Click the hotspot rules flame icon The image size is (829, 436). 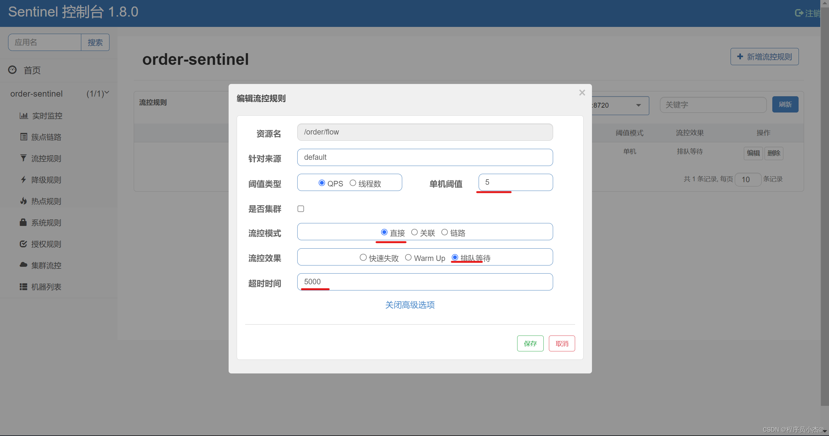pyautogui.click(x=23, y=201)
